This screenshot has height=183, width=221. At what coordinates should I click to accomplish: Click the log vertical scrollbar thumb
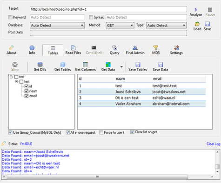click(x=217, y=167)
